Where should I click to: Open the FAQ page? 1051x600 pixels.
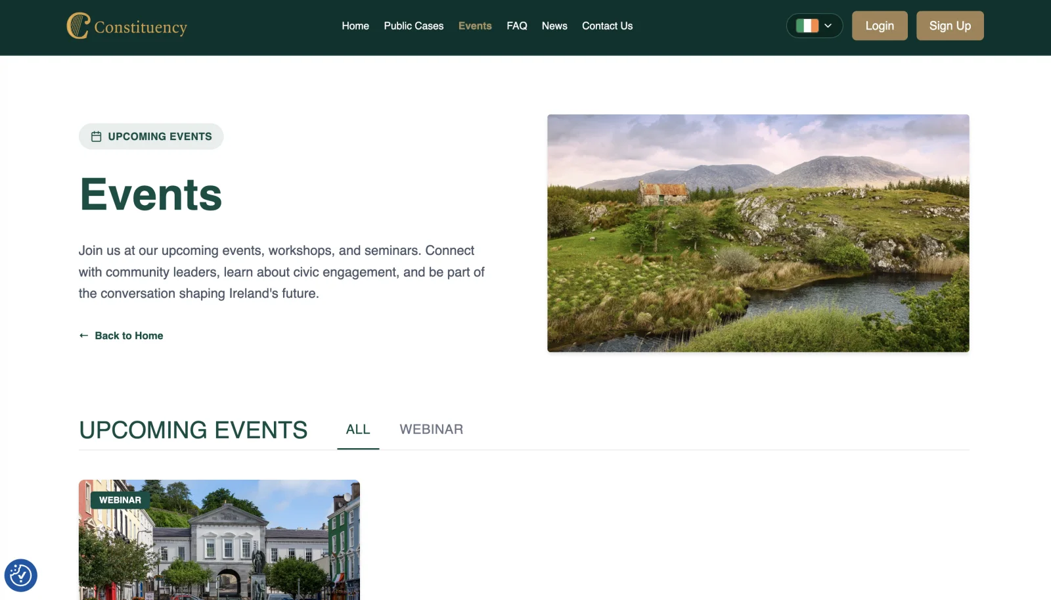pos(517,26)
